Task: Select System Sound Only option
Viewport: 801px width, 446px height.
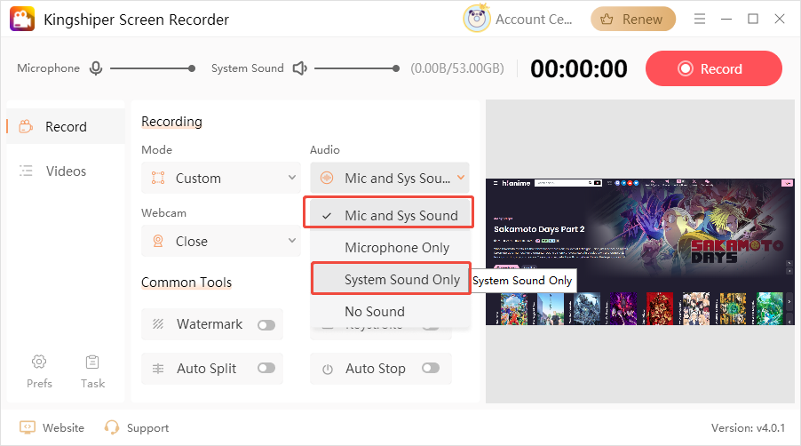Action: click(x=391, y=280)
